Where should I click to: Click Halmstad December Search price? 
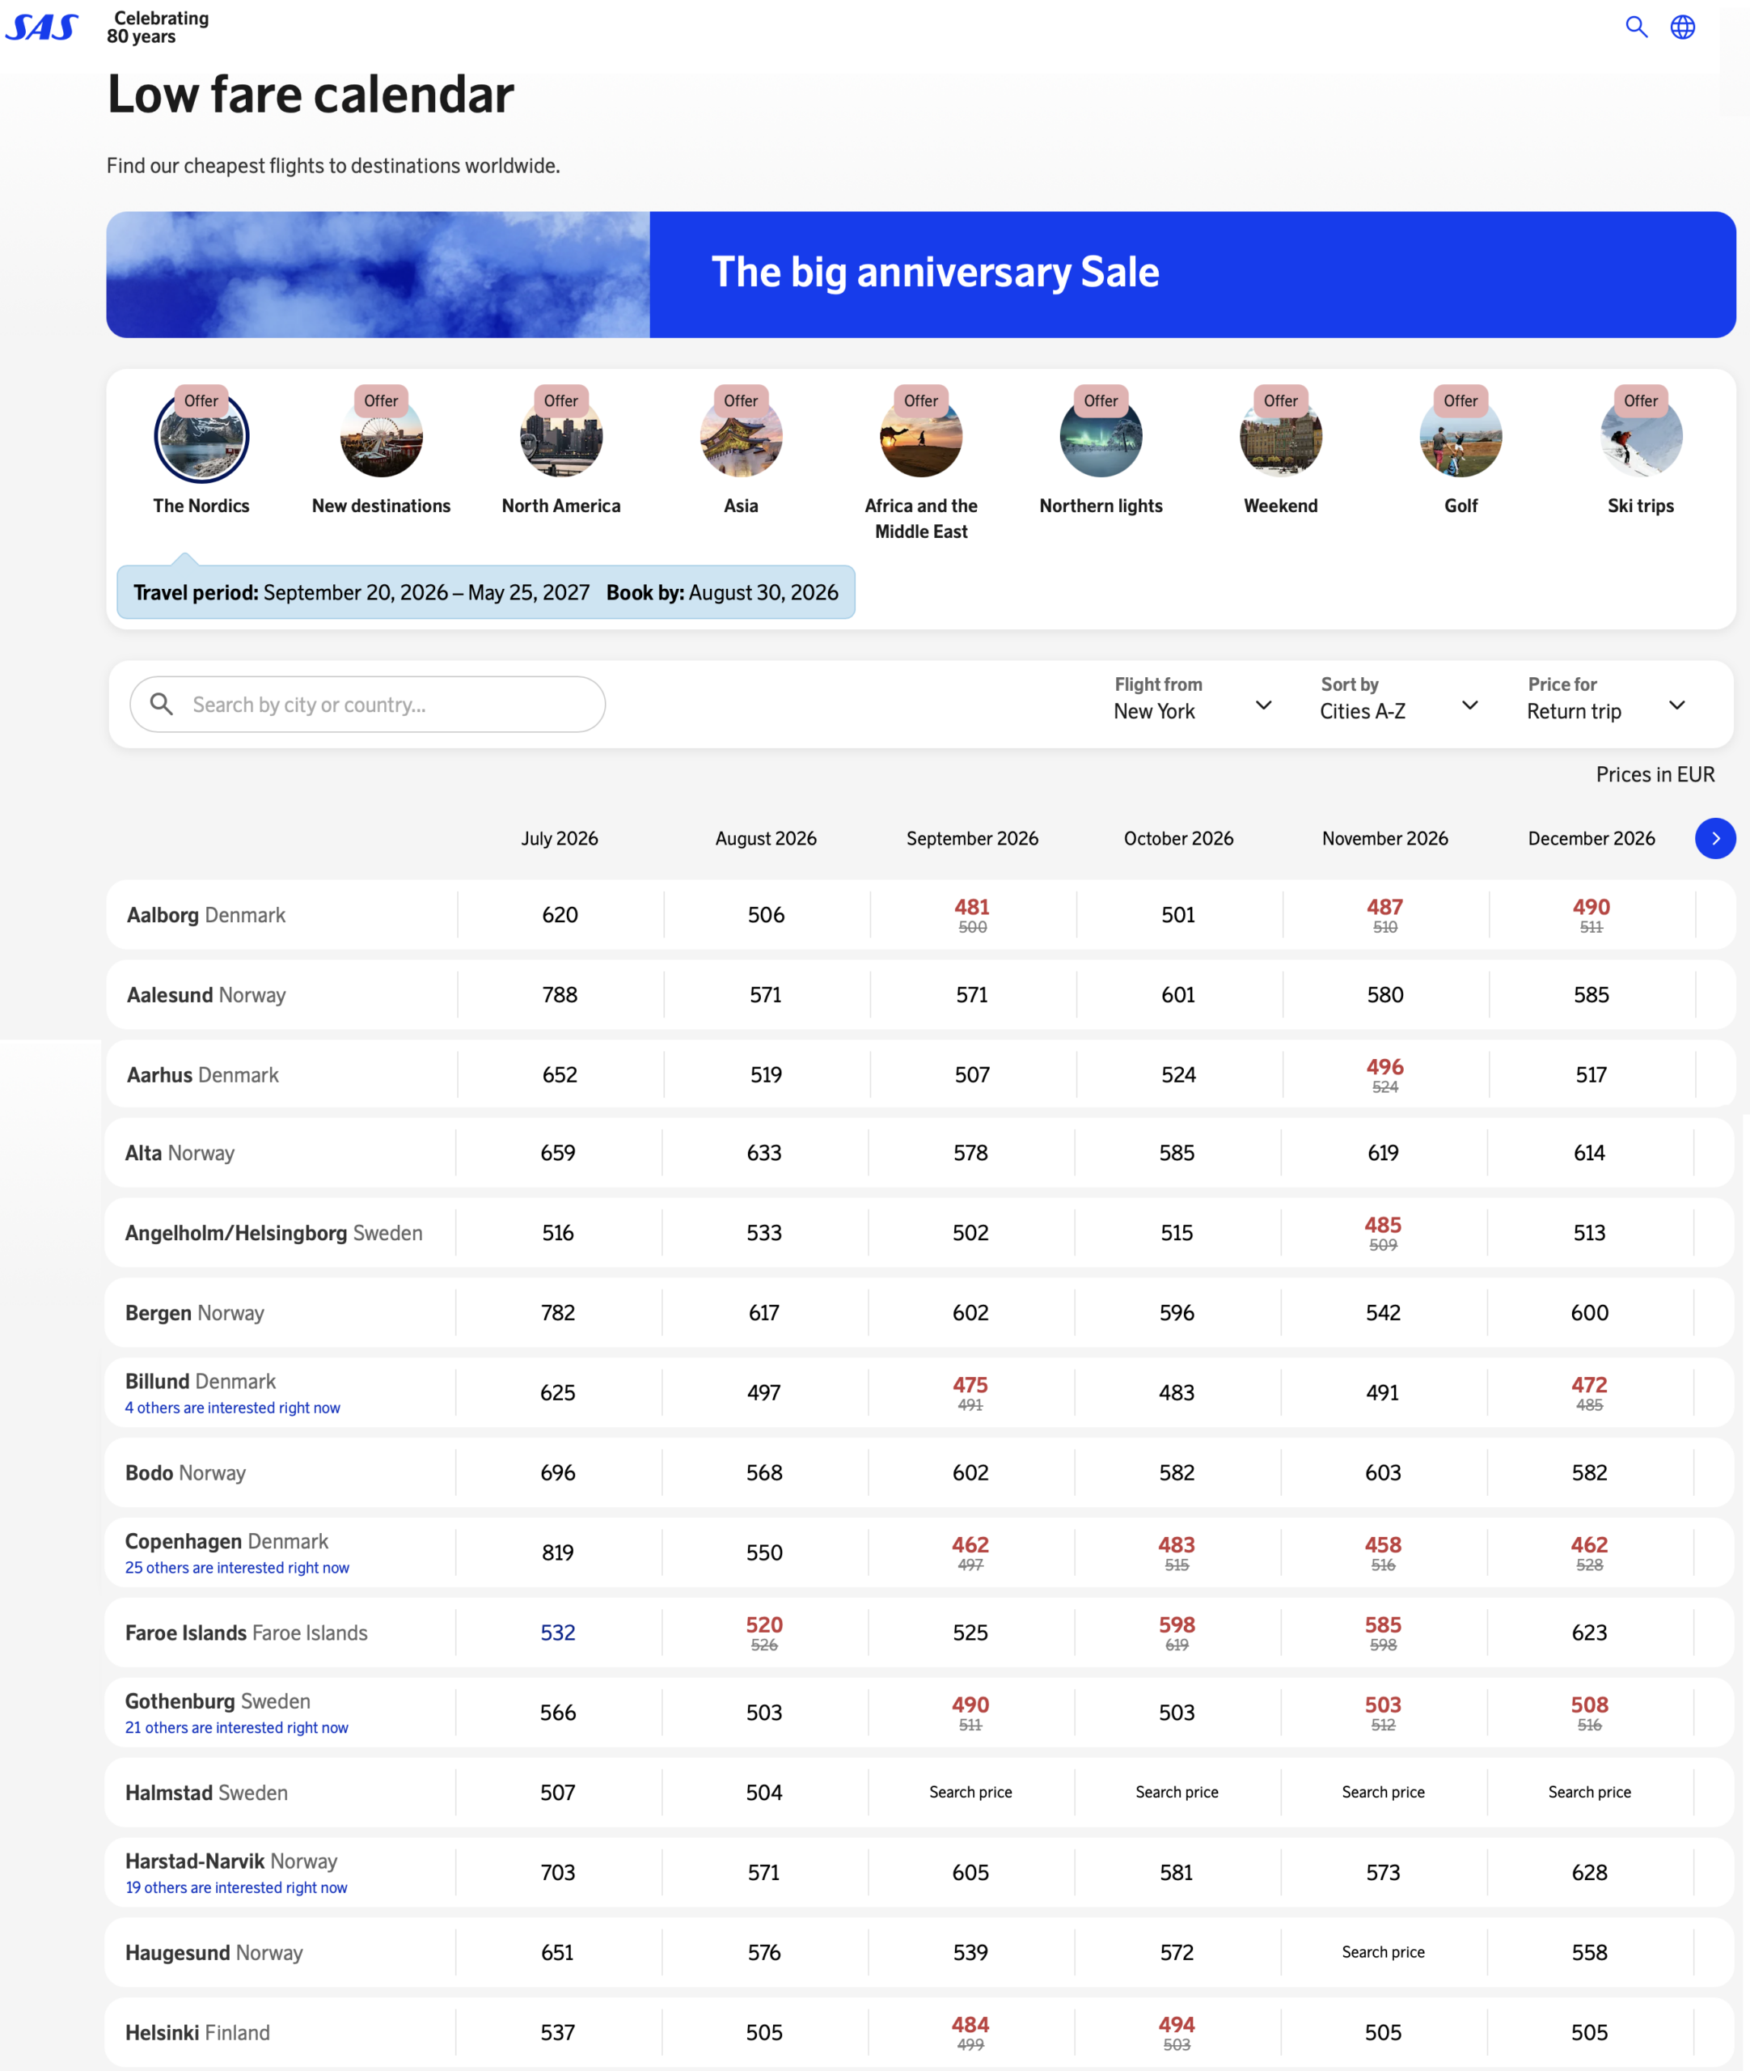(x=1589, y=1792)
